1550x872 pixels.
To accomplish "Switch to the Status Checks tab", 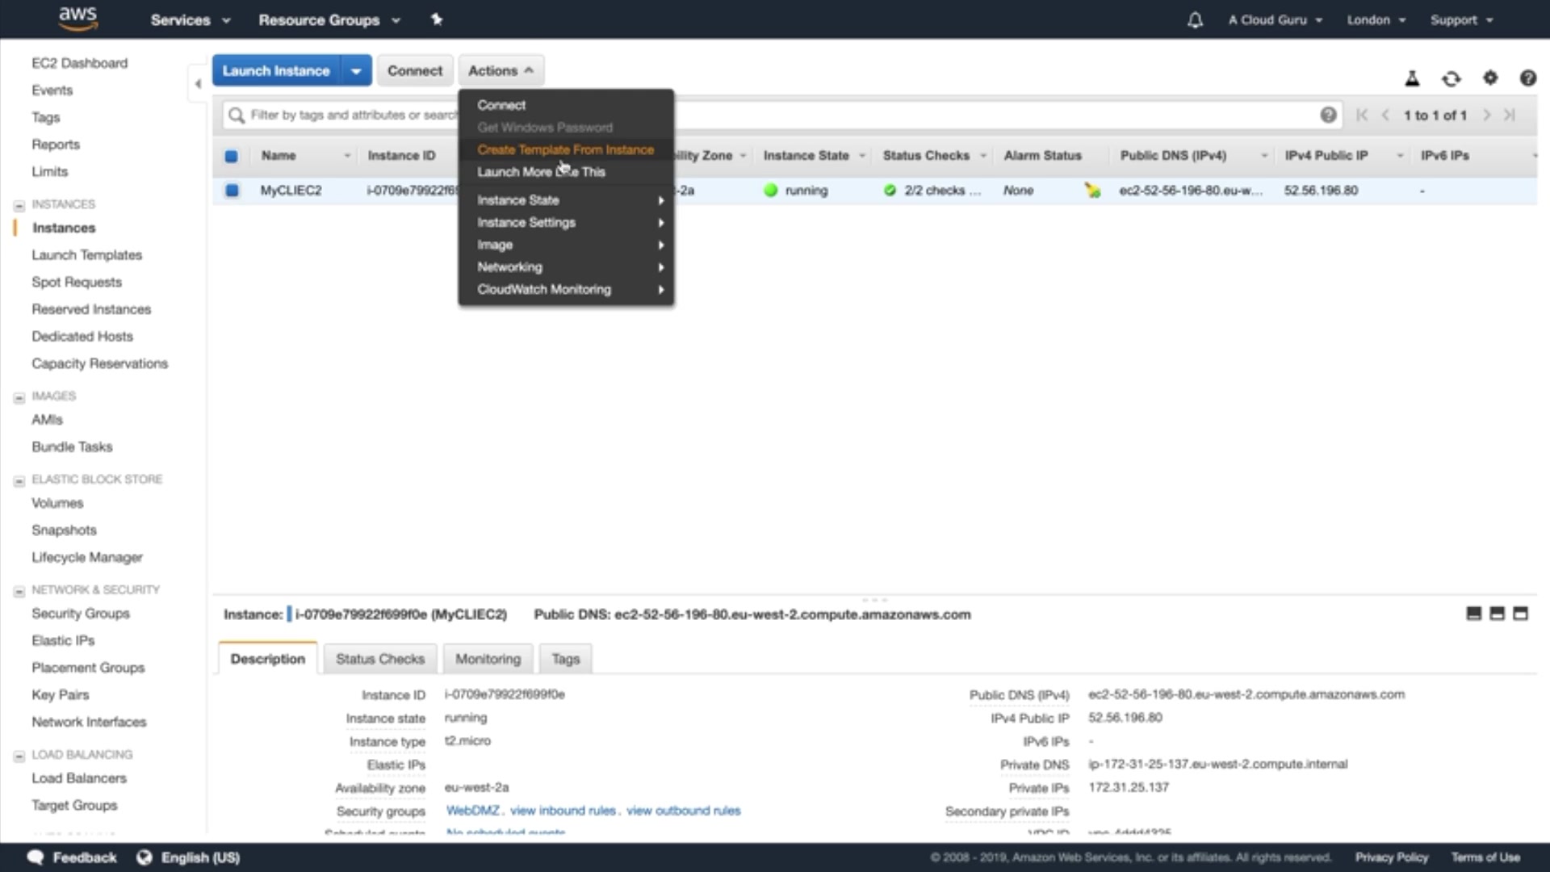I will point(379,659).
